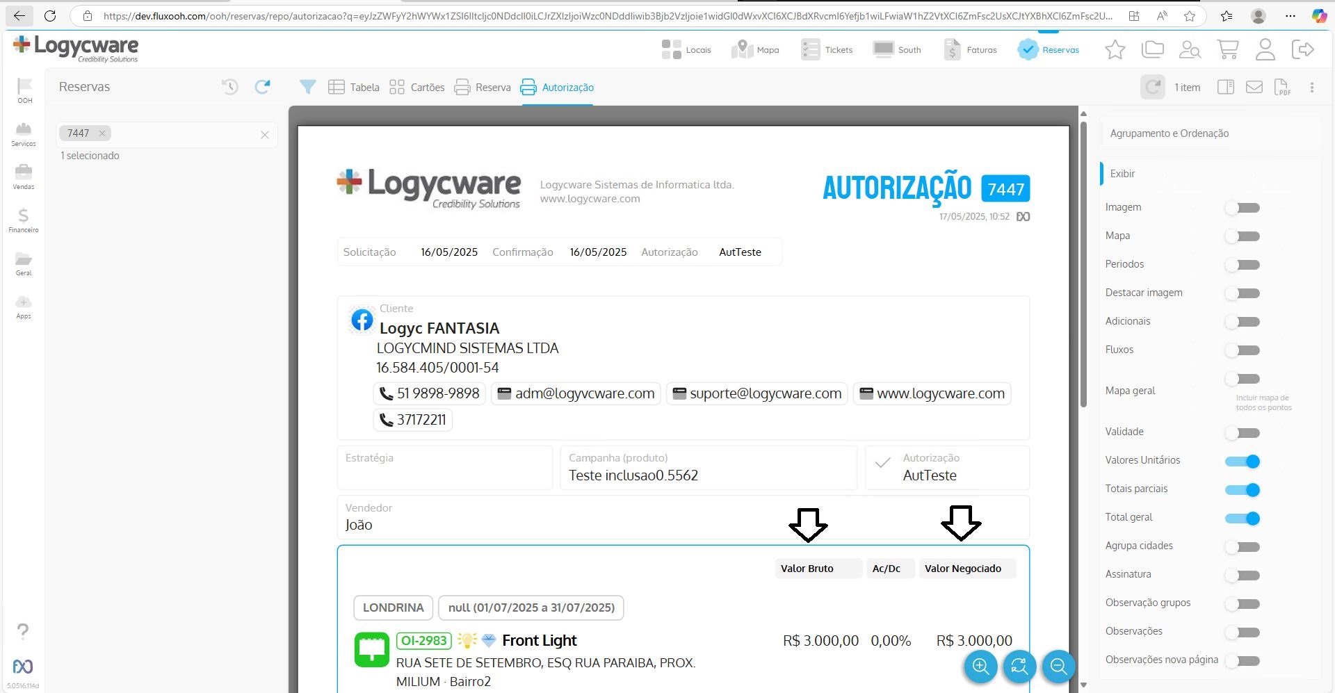Open the history clock icon

click(x=229, y=87)
